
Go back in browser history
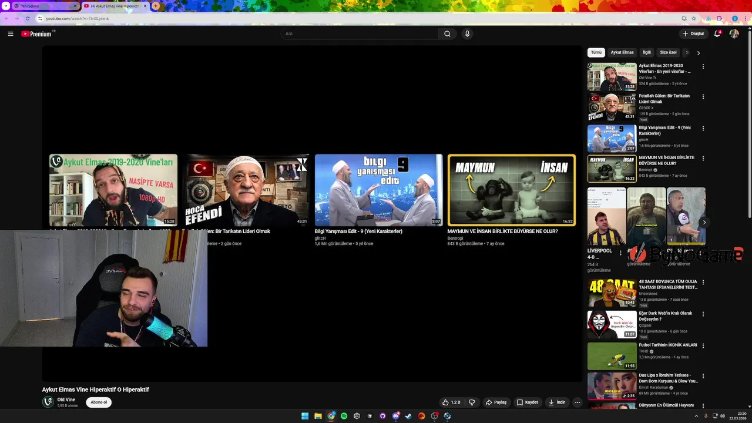coord(6,18)
